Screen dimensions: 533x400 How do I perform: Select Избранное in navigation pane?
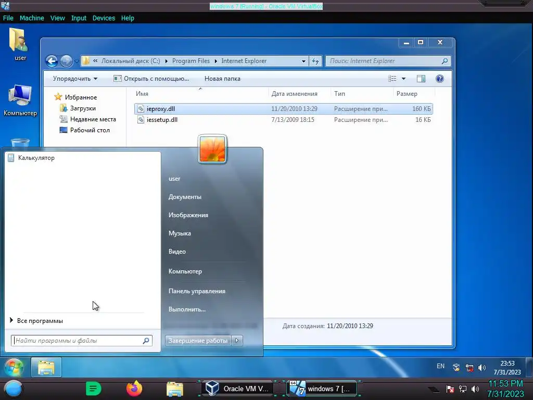(x=76, y=97)
